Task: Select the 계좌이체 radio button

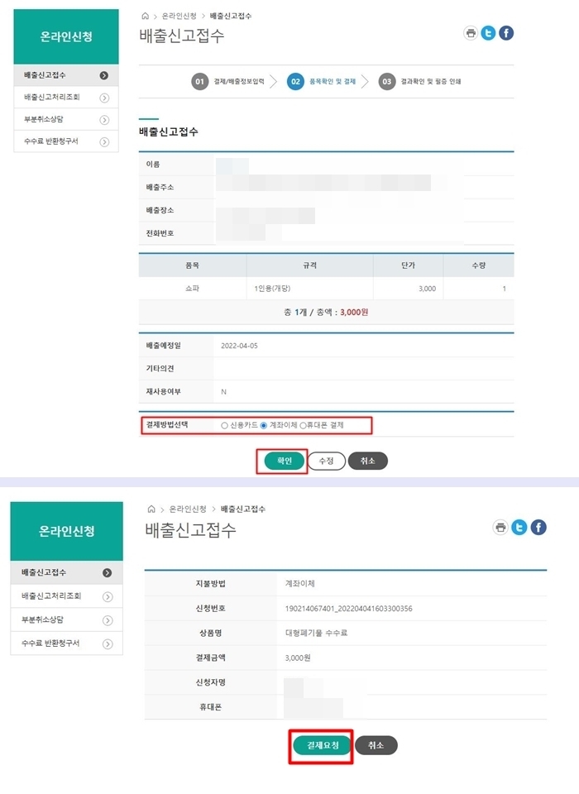Action: [x=263, y=424]
